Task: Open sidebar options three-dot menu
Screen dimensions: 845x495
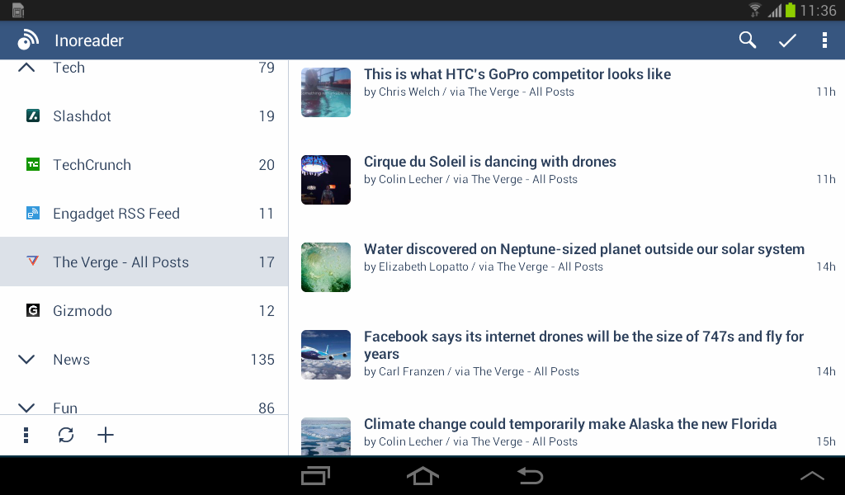Action: (26, 435)
